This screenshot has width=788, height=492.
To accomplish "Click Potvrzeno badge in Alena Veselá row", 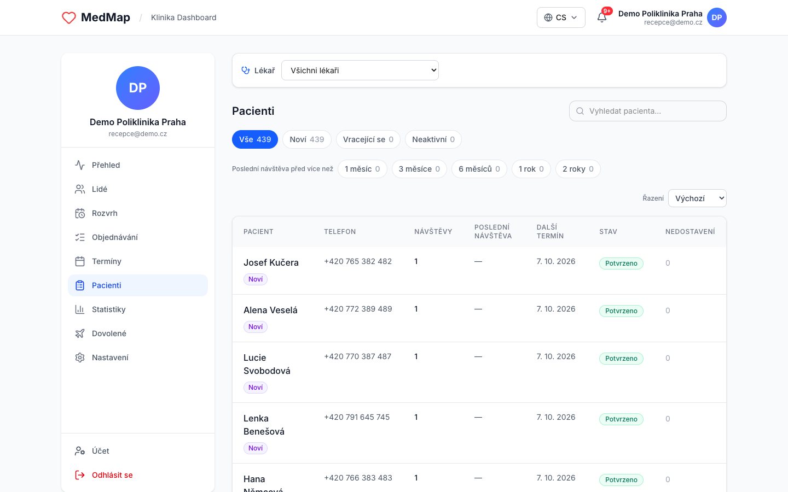I will coord(621,311).
